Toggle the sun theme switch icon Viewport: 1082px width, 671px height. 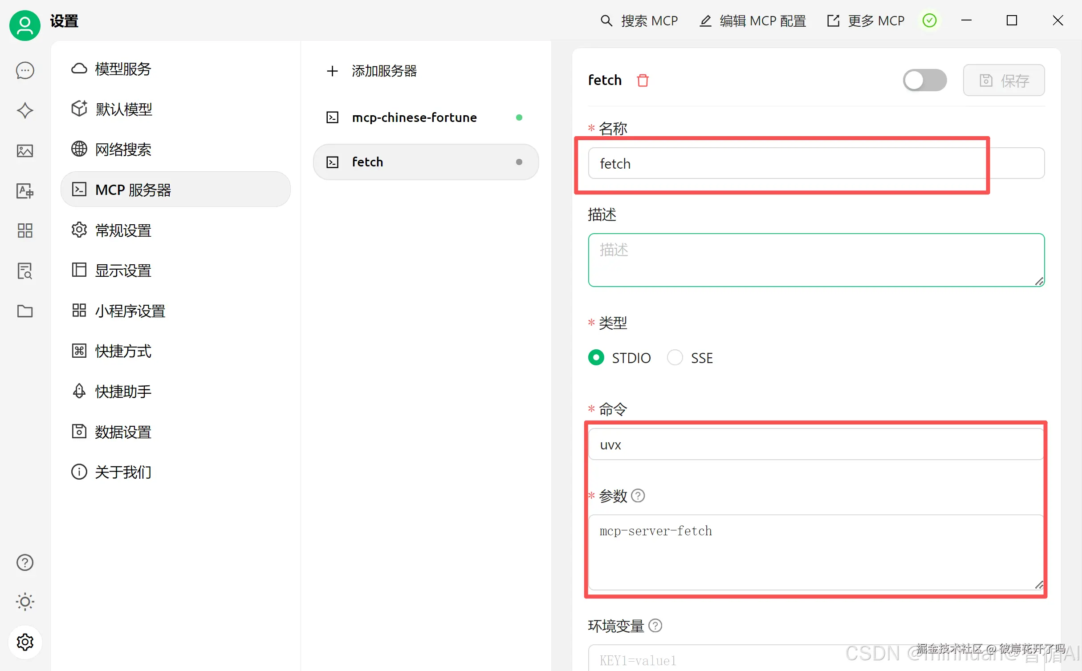point(25,602)
